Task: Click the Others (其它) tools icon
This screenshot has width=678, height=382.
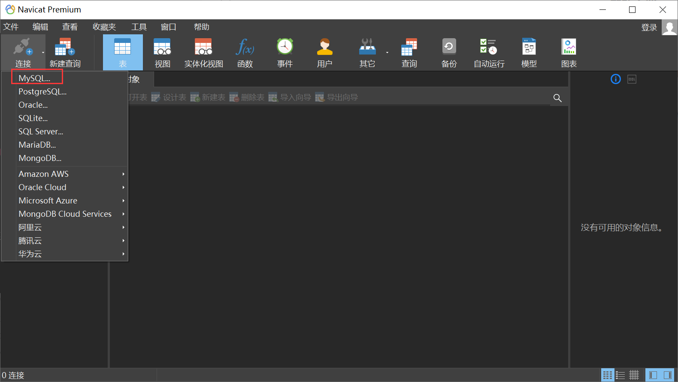Action: click(367, 47)
